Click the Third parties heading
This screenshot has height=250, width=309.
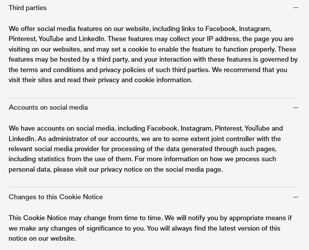27,8
